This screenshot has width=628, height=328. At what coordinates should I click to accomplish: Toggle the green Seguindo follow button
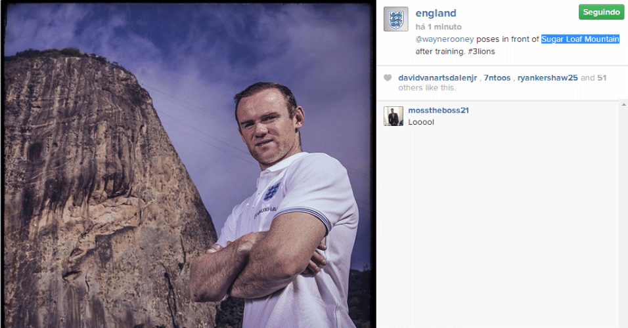(x=601, y=12)
